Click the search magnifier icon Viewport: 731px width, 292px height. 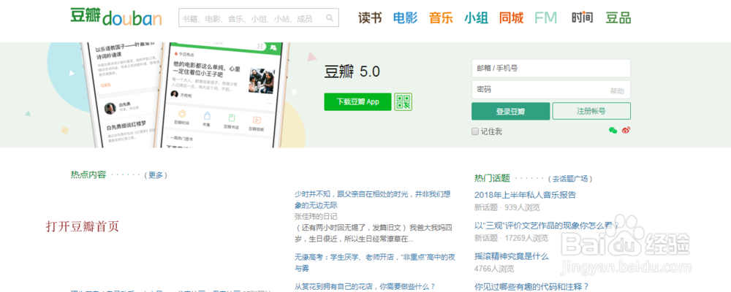[x=330, y=18]
